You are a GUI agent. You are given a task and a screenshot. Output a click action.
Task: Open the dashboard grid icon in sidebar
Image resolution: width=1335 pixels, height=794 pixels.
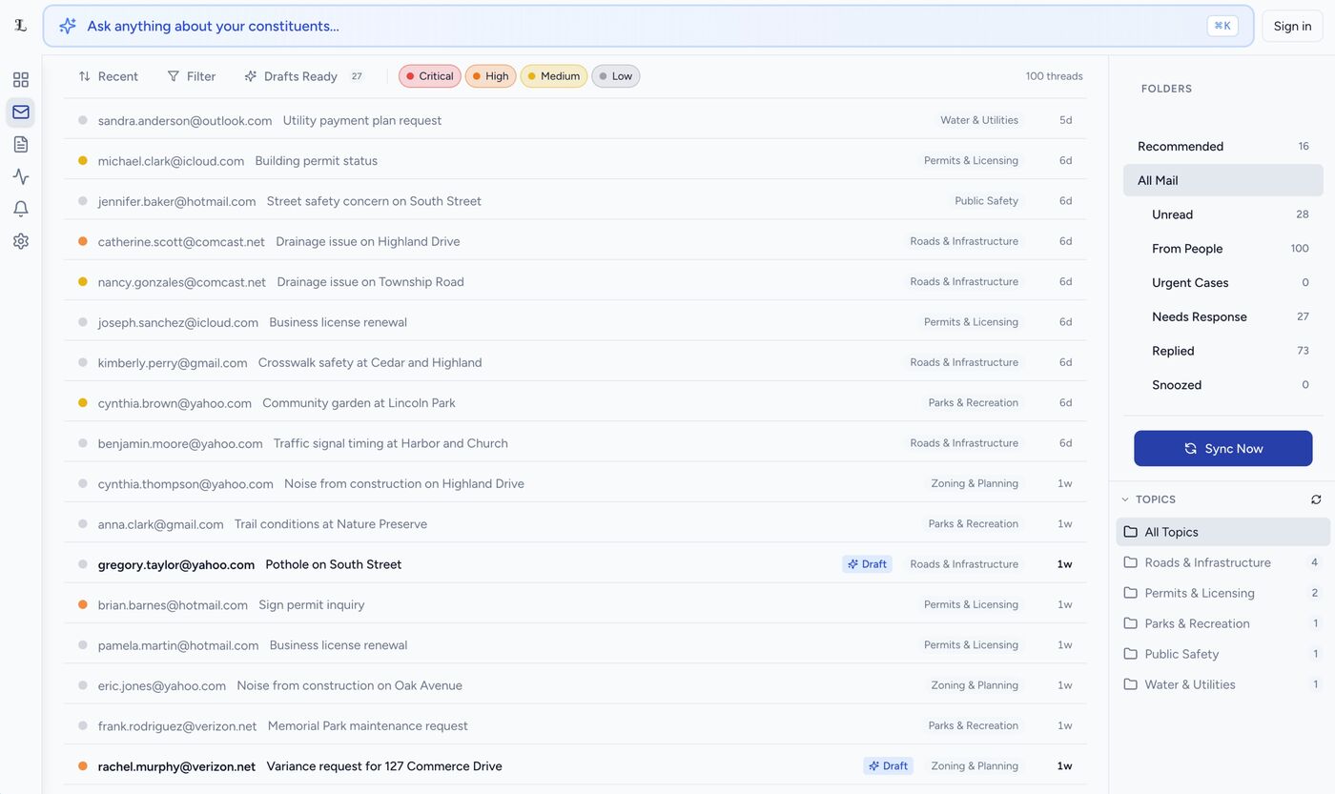pyautogui.click(x=21, y=80)
